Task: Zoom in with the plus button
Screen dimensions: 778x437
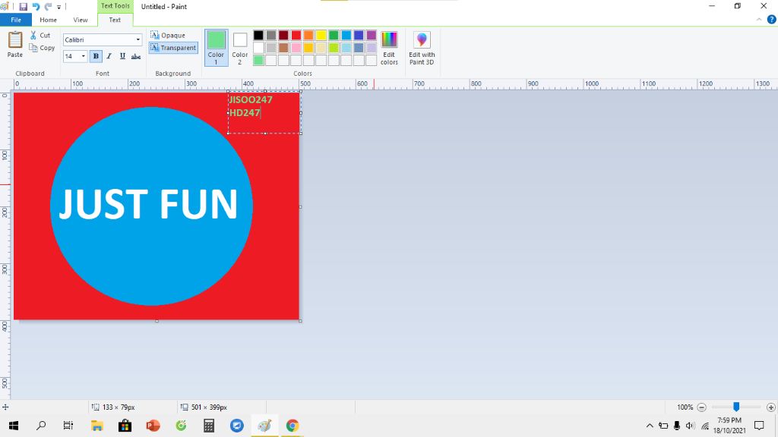Action: 770,407
